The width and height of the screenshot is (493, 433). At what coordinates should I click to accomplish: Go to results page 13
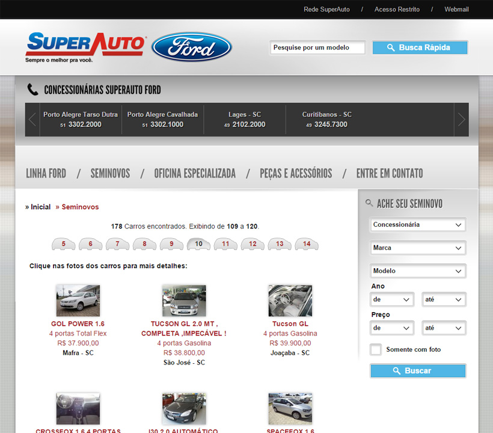tap(280, 244)
